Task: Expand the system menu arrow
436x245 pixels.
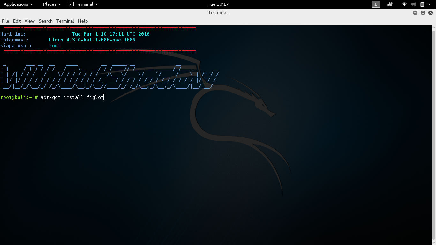Action: point(430,4)
